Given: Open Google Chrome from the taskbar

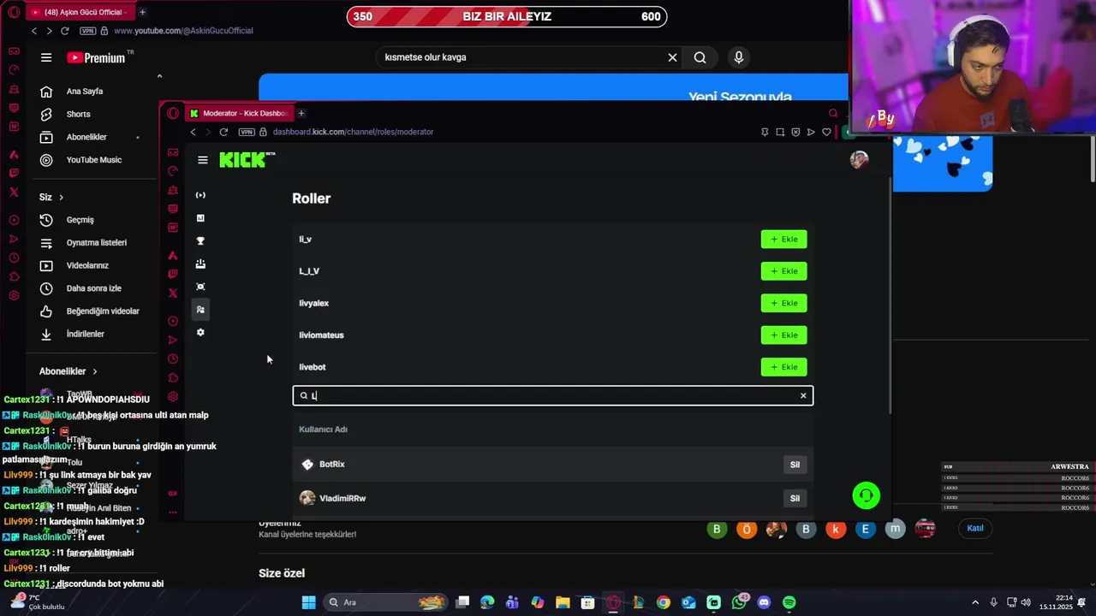Looking at the screenshot, I should (x=663, y=602).
